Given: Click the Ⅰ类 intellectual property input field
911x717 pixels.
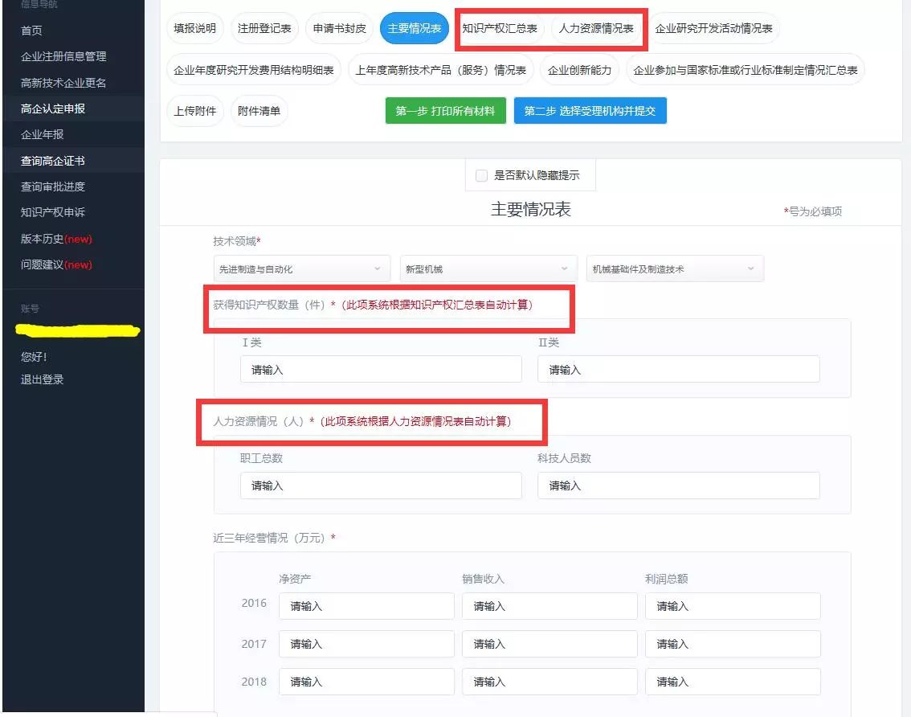Looking at the screenshot, I should 381,369.
